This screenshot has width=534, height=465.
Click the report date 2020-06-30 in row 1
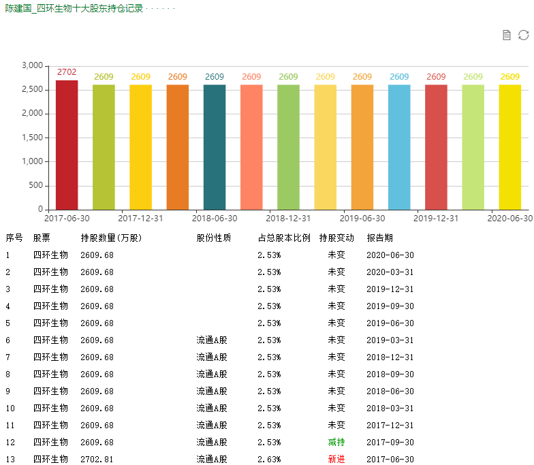[x=390, y=255]
